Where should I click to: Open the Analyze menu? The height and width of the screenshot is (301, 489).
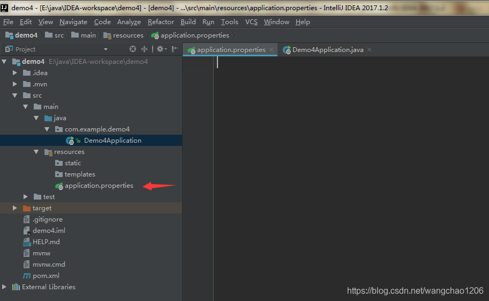[x=129, y=22]
